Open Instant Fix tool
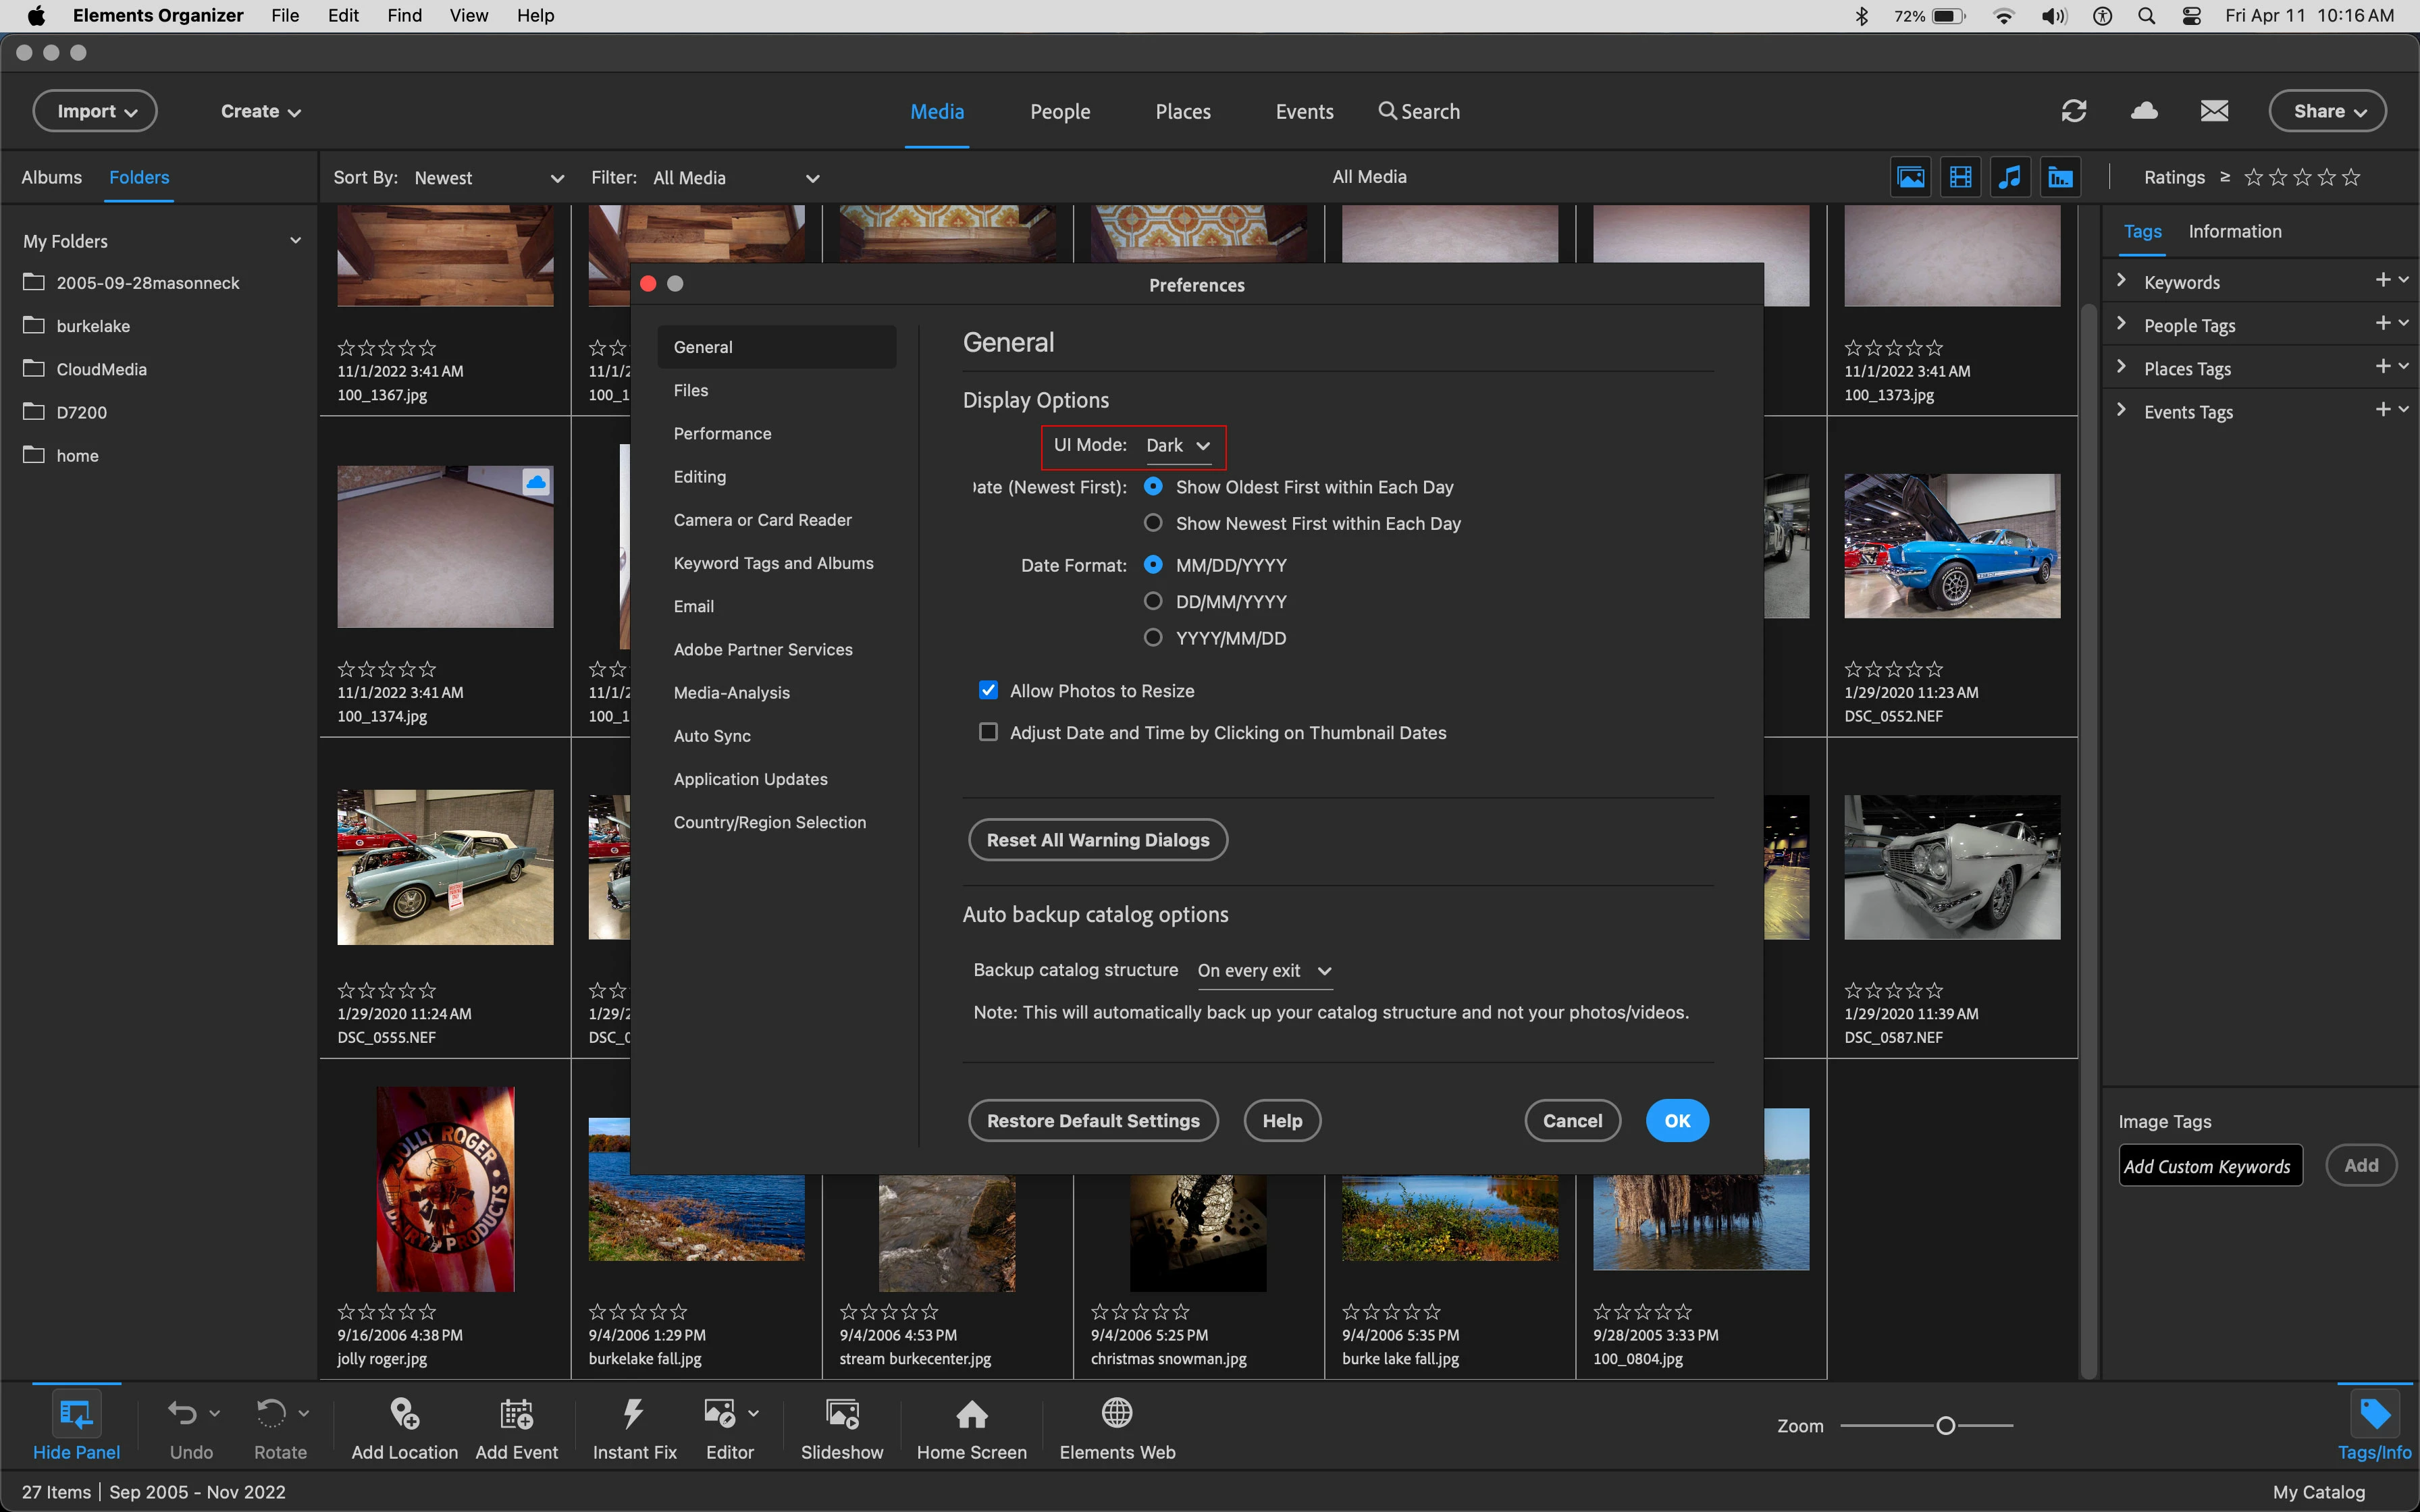 [634, 1414]
